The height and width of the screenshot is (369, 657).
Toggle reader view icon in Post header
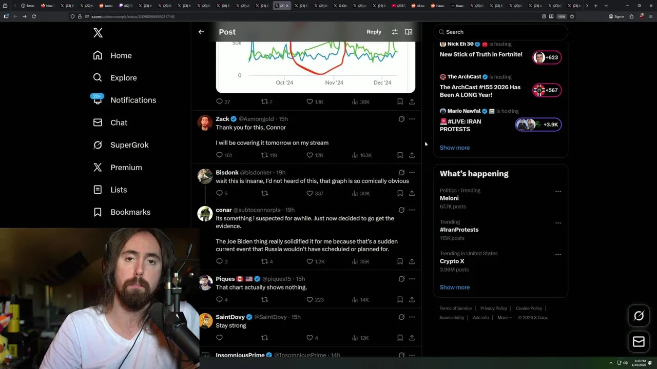pos(409,32)
